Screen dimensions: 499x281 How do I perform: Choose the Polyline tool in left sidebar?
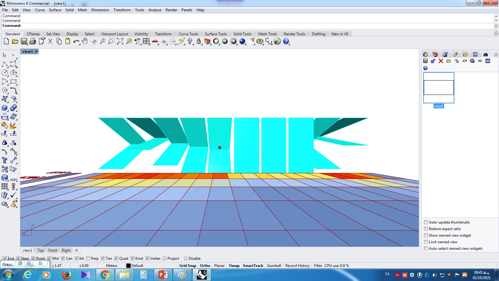pos(5,64)
